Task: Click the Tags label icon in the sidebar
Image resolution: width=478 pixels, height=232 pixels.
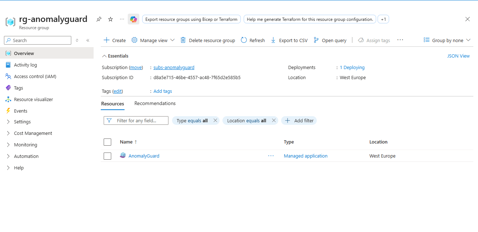Action: [x=8, y=88]
